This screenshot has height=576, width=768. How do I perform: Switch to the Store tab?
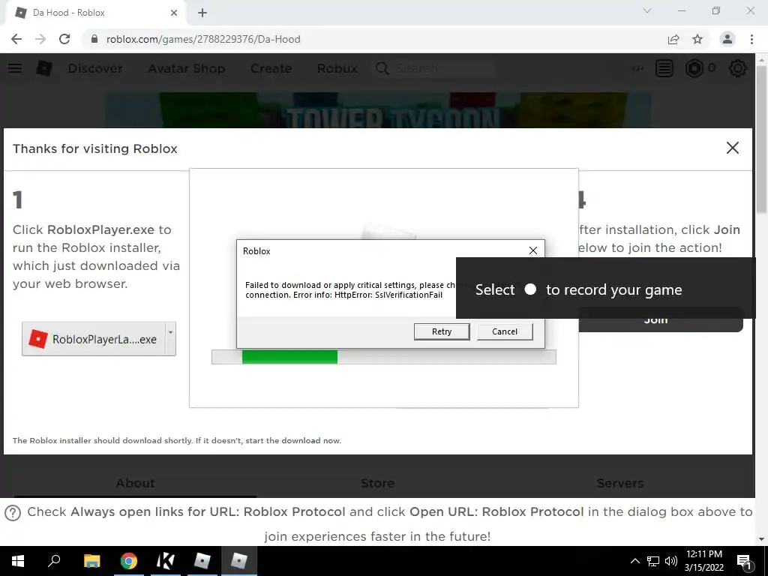pyautogui.click(x=378, y=484)
